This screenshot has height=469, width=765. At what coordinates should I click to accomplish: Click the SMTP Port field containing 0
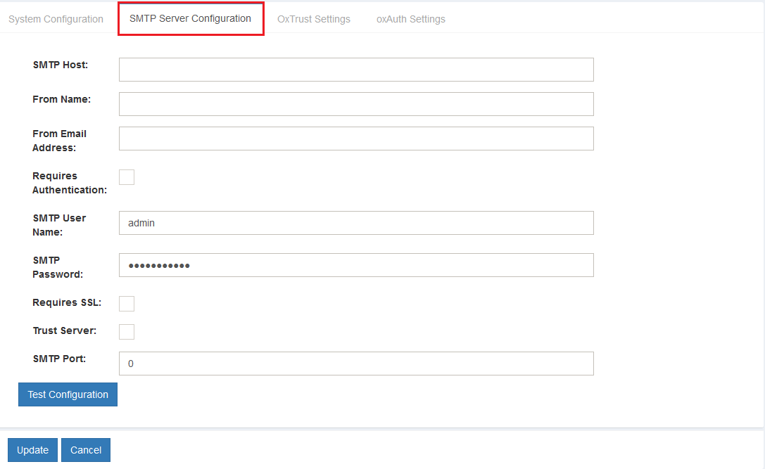tap(355, 364)
